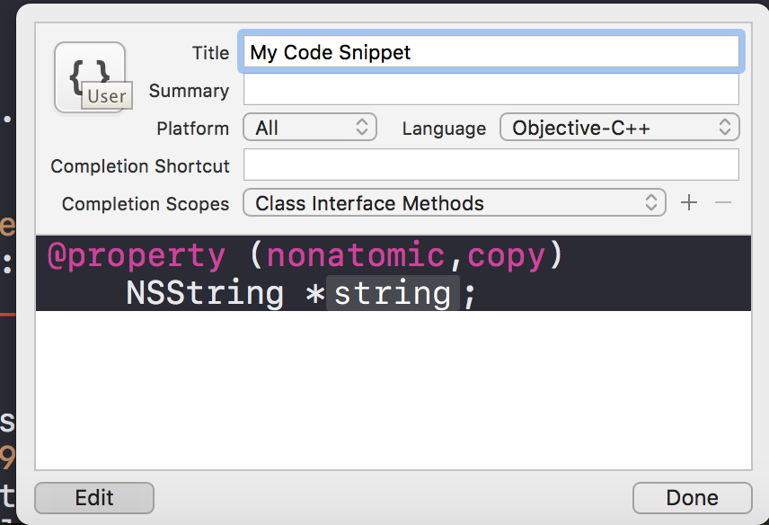This screenshot has width=769, height=525.
Task: Select the highlighted string placeholder token
Action: pos(393,293)
